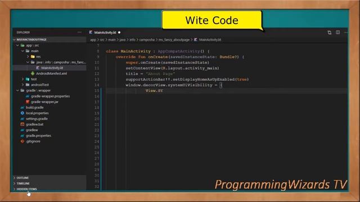Click unsaved dot on MainActivity.kt tab
This screenshot has width=360, height=202.
click(x=119, y=33)
